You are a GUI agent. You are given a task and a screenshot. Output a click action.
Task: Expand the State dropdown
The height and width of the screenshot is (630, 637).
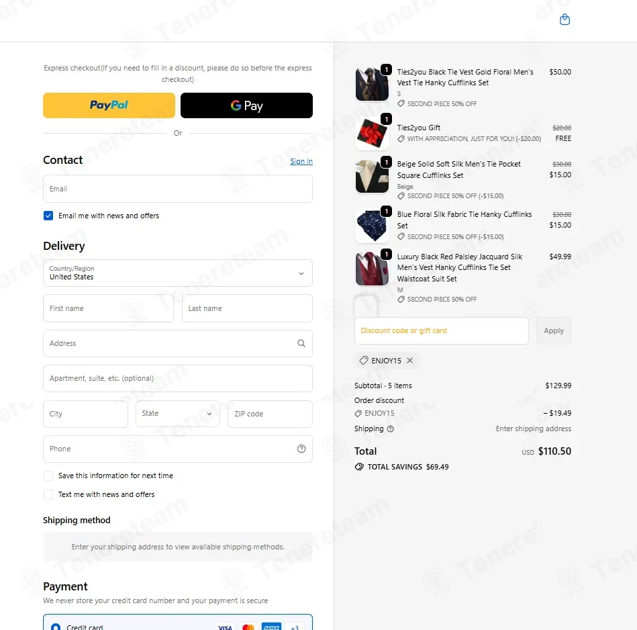click(177, 413)
